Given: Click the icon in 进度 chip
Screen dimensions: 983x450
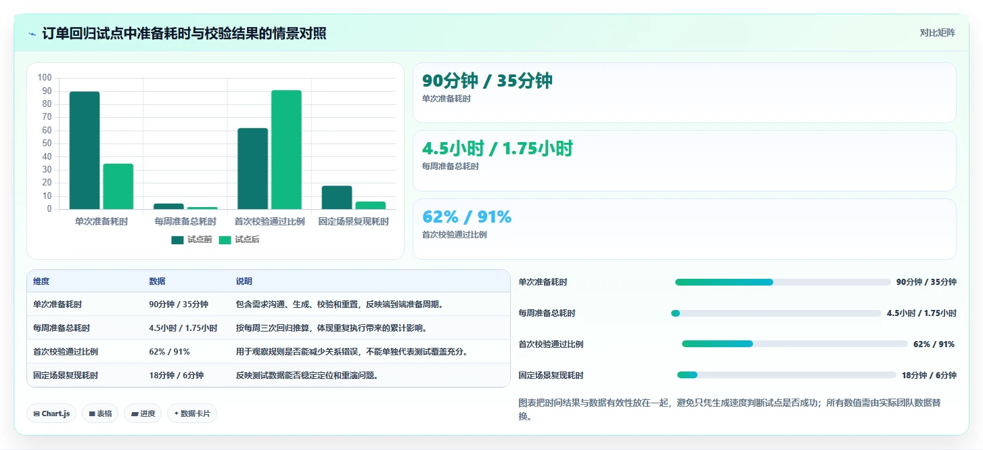Looking at the screenshot, I should (135, 413).
